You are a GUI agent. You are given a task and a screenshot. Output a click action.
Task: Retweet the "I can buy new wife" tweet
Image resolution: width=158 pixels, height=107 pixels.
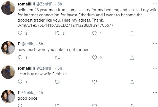point(57,82)
